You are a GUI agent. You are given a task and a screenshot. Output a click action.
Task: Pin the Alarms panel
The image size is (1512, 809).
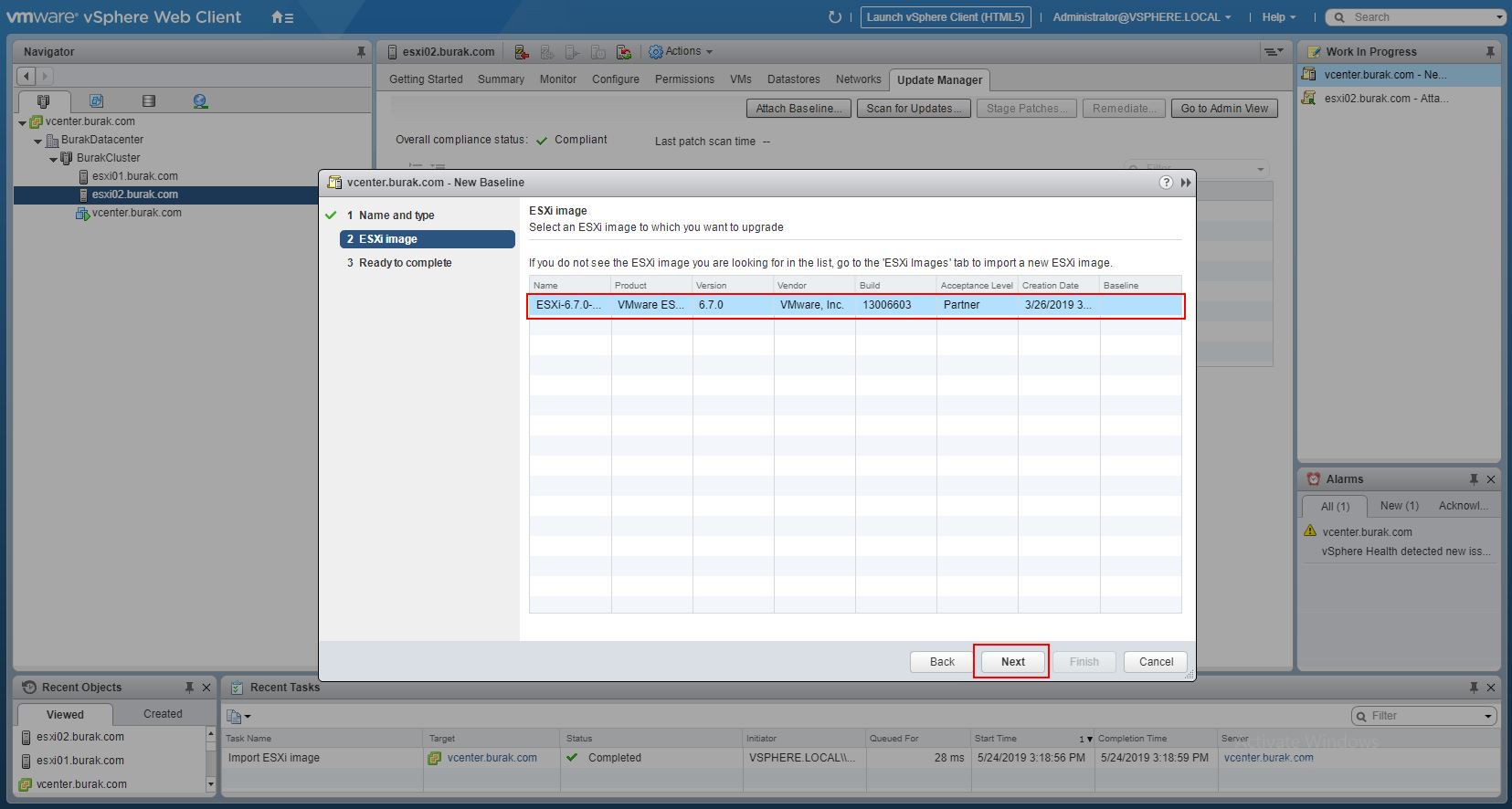point(1474,479)
